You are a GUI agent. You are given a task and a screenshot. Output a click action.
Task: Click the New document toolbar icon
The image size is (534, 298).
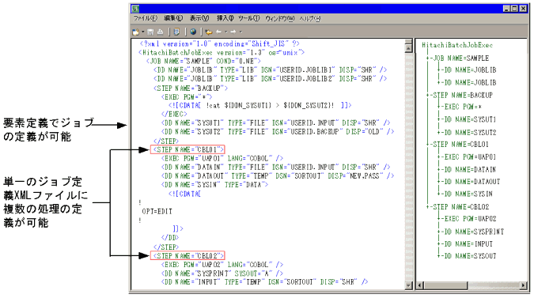(x=136, y=32)
